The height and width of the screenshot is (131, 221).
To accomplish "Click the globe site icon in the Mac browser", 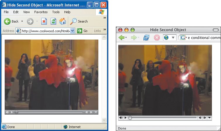I will point(166,38).
